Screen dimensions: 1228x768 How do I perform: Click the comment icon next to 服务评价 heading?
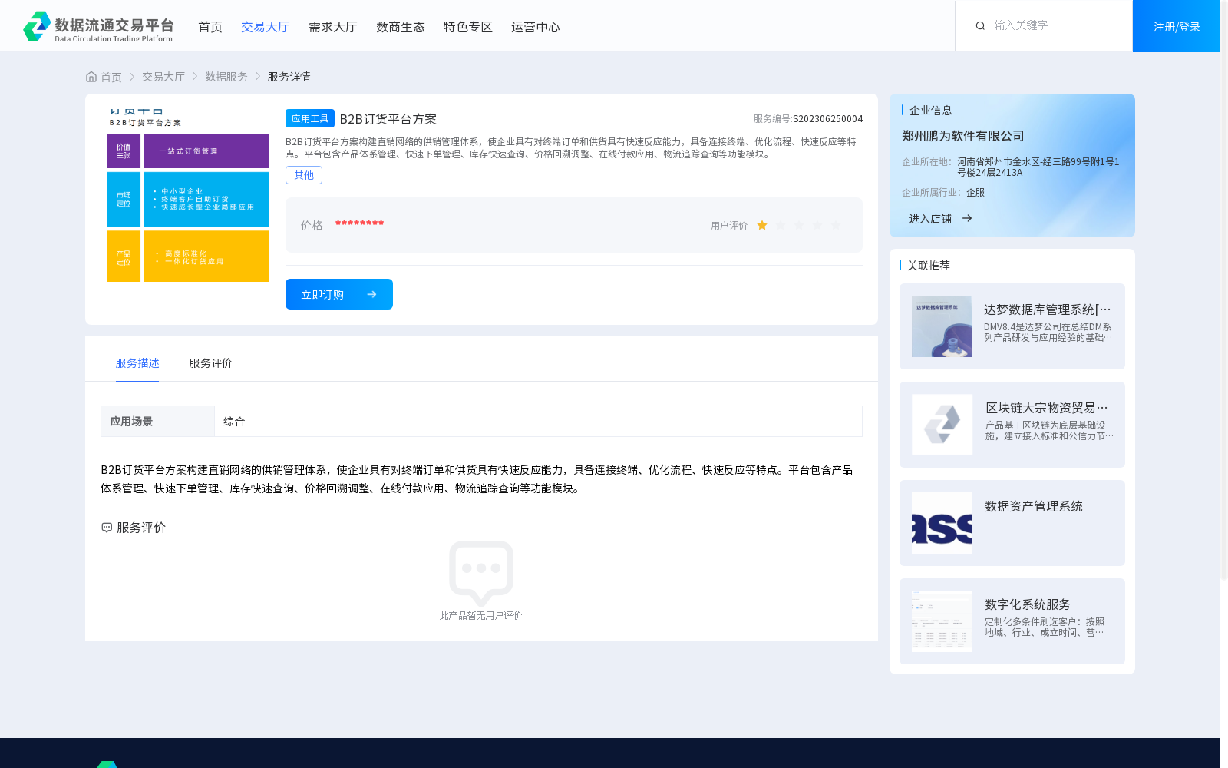pos(107,528)
